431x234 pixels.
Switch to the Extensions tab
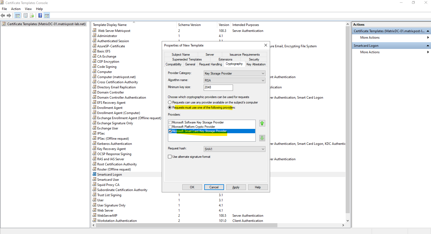coord(225,59)
